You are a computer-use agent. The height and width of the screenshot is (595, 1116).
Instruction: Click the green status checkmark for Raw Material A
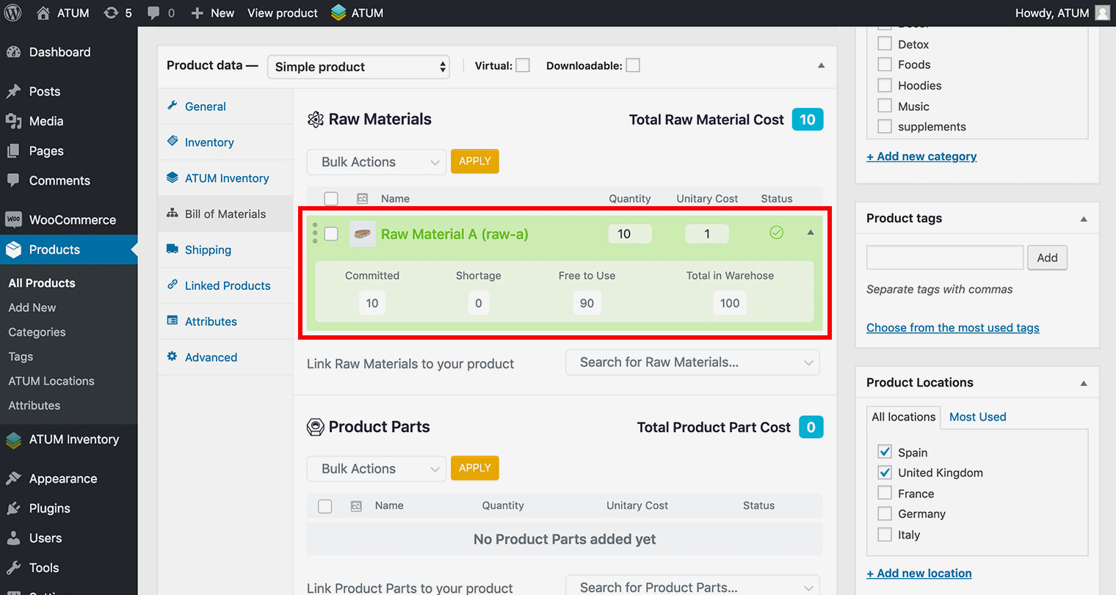(776, 233)
